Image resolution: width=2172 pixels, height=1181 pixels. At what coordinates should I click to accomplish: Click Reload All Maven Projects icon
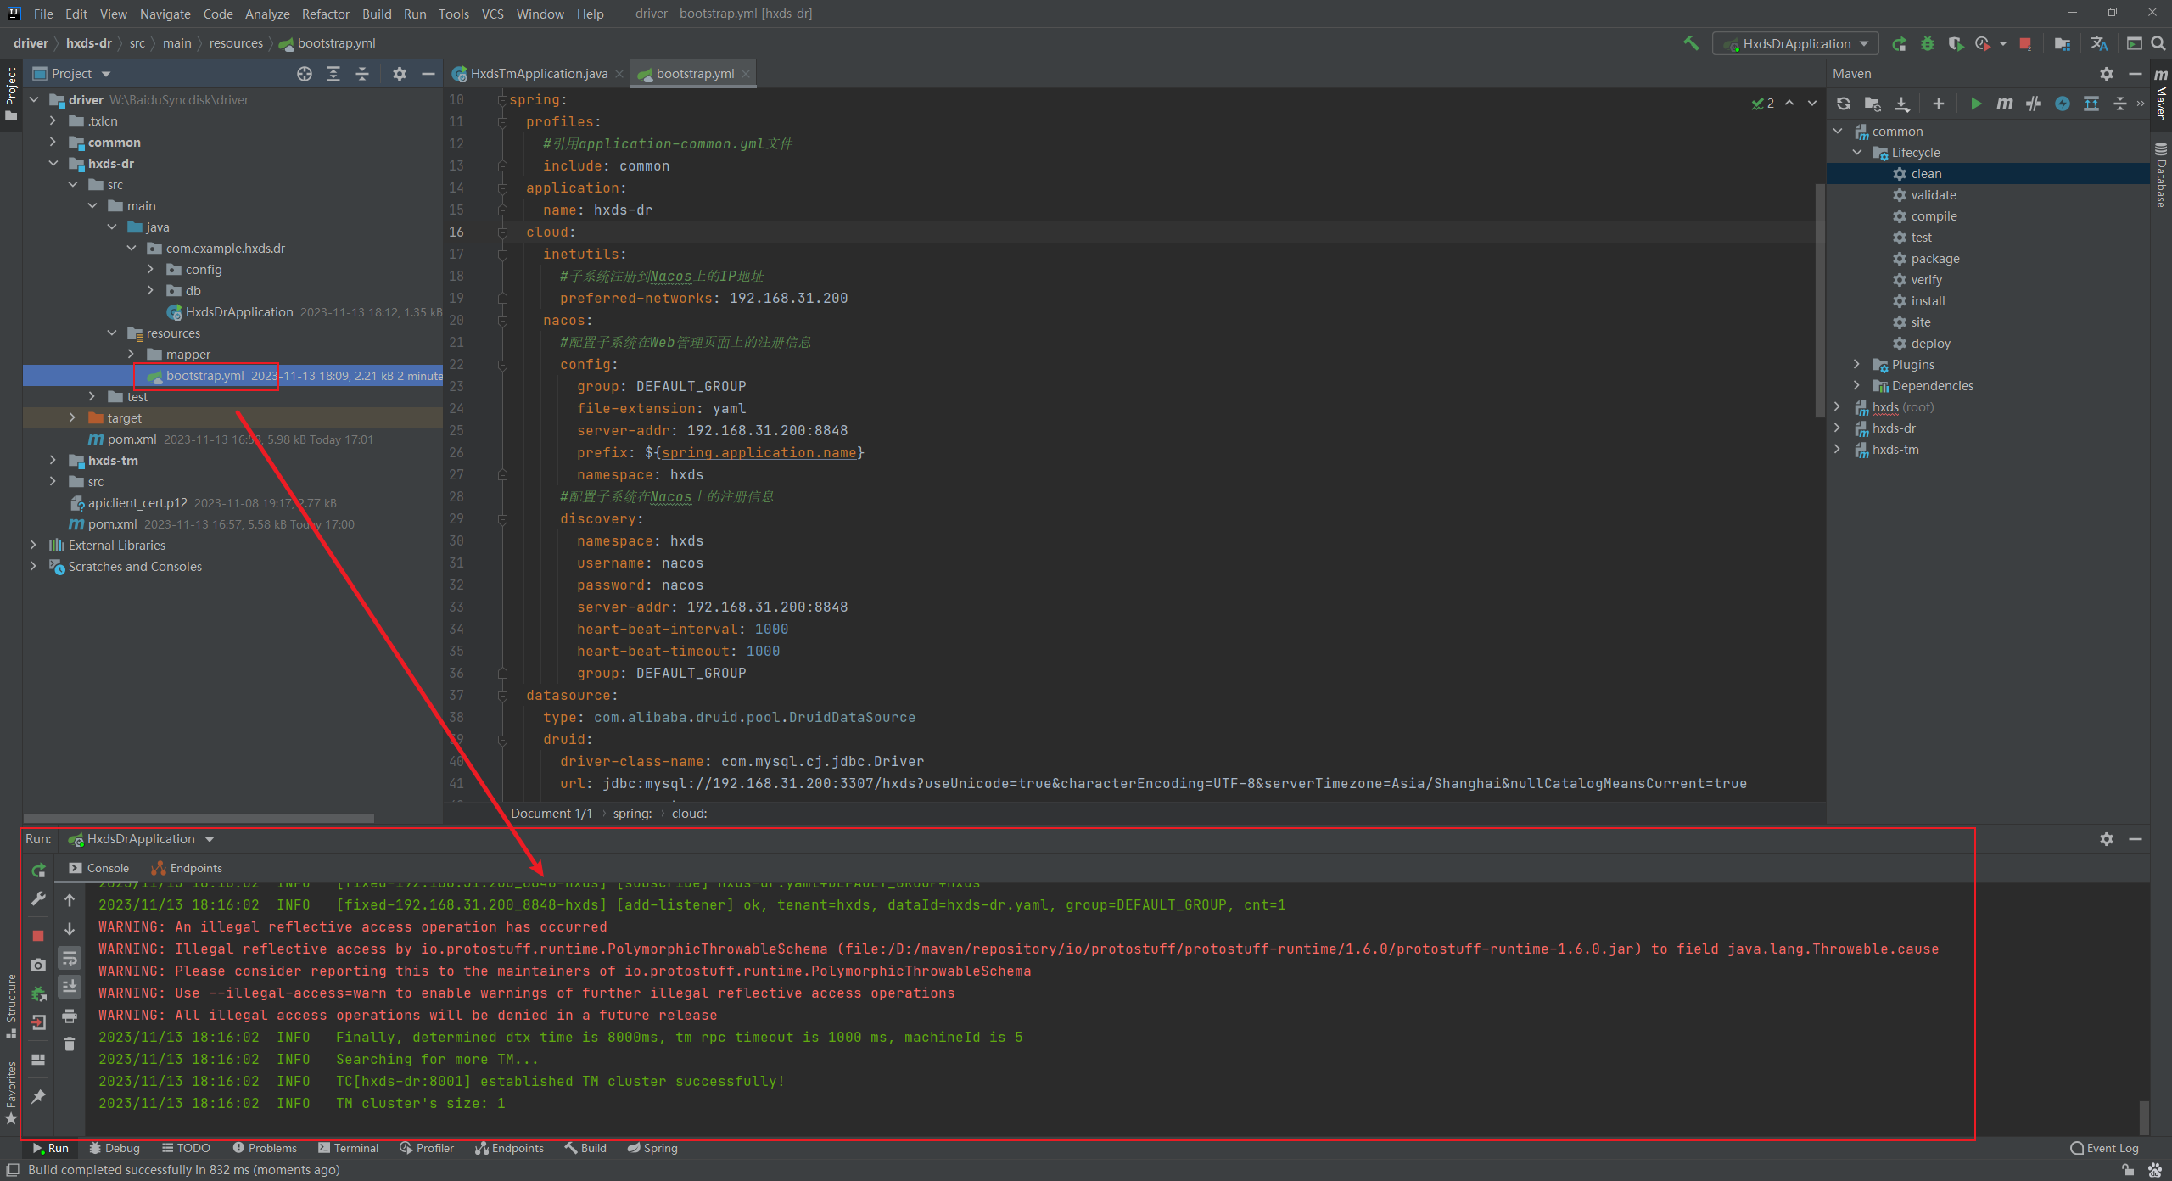(x=1844, y=104)
